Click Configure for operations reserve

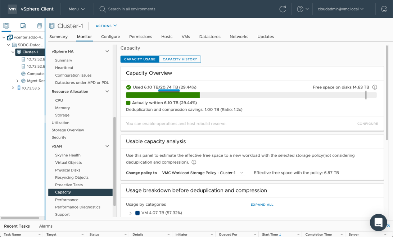[x=367, y=124]
